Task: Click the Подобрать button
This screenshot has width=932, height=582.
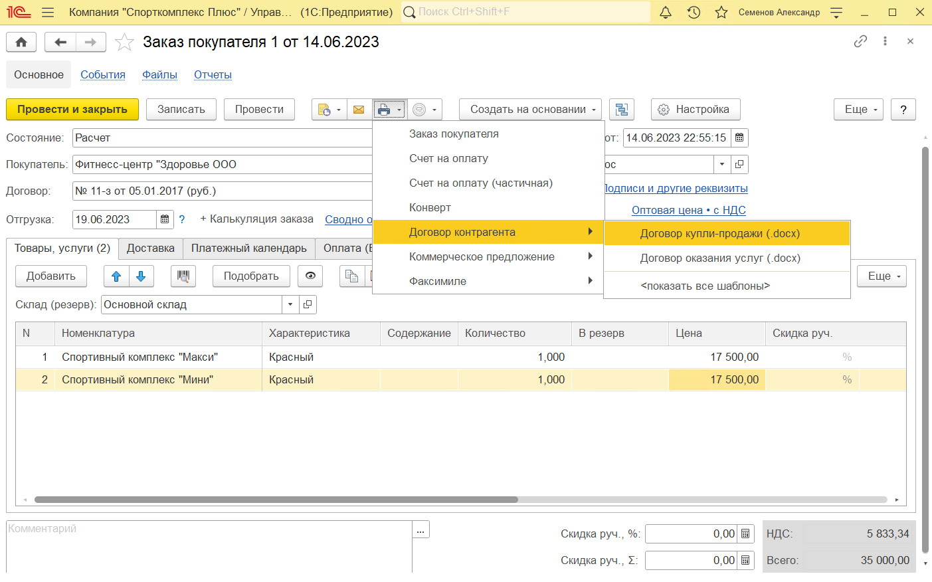Action: pos(251,276)
